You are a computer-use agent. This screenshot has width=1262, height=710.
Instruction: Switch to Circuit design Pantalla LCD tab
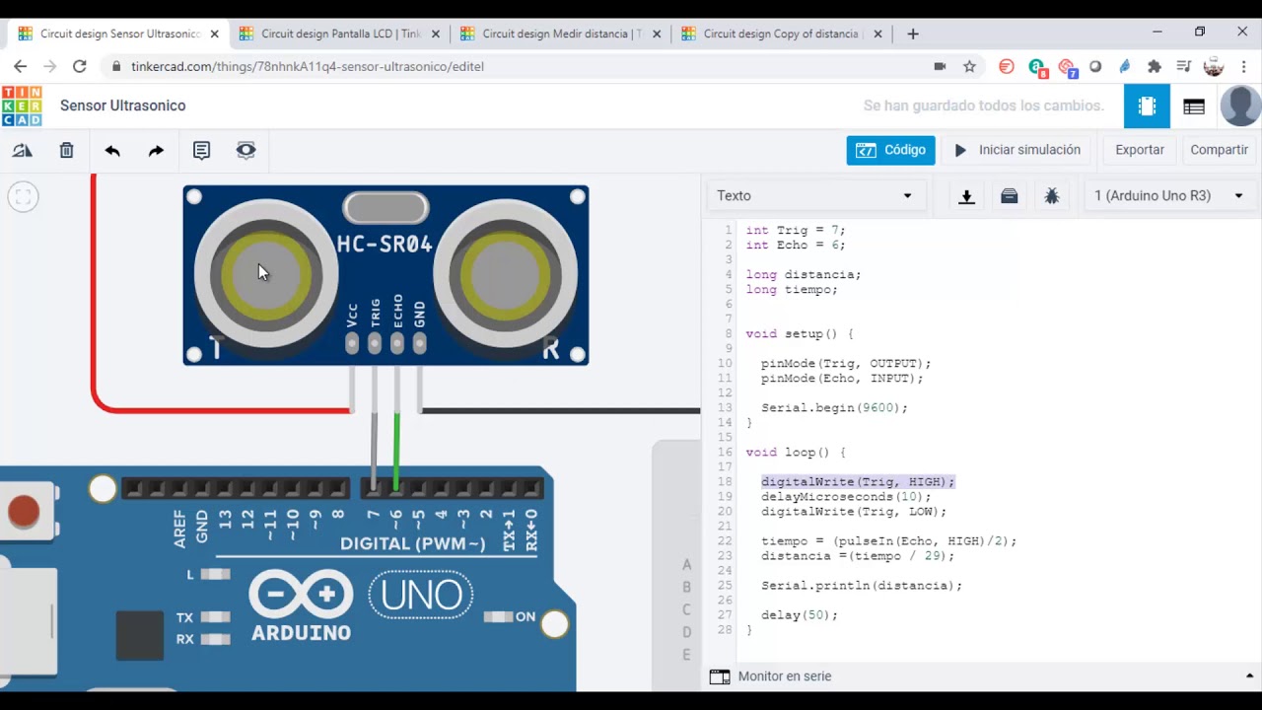[x=340, y=34]
